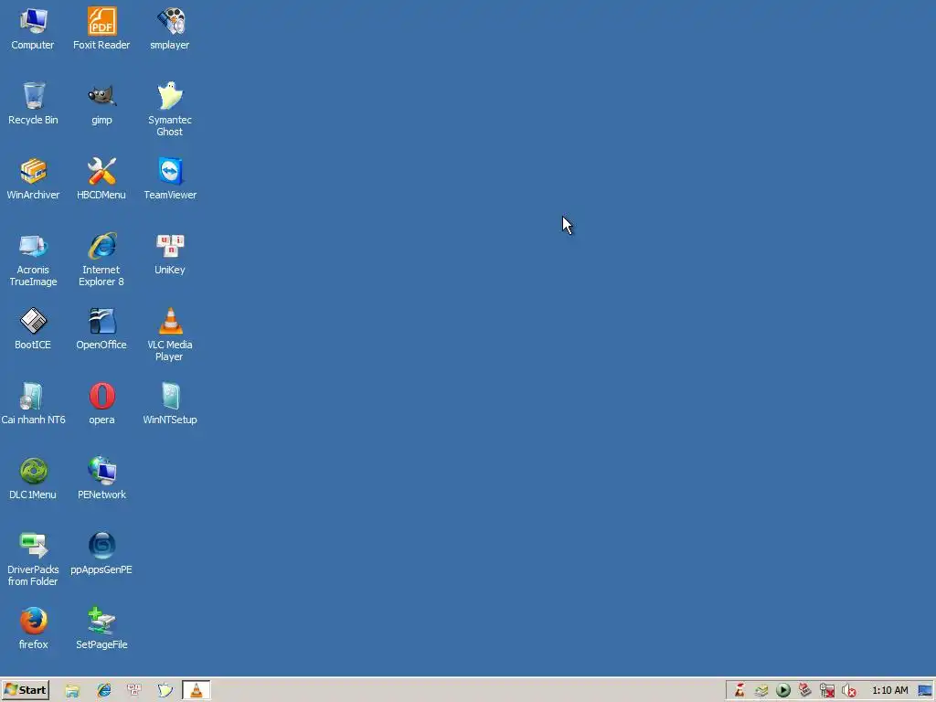
Task: Click the green play tray icon
Action: [x=783, y=691]
